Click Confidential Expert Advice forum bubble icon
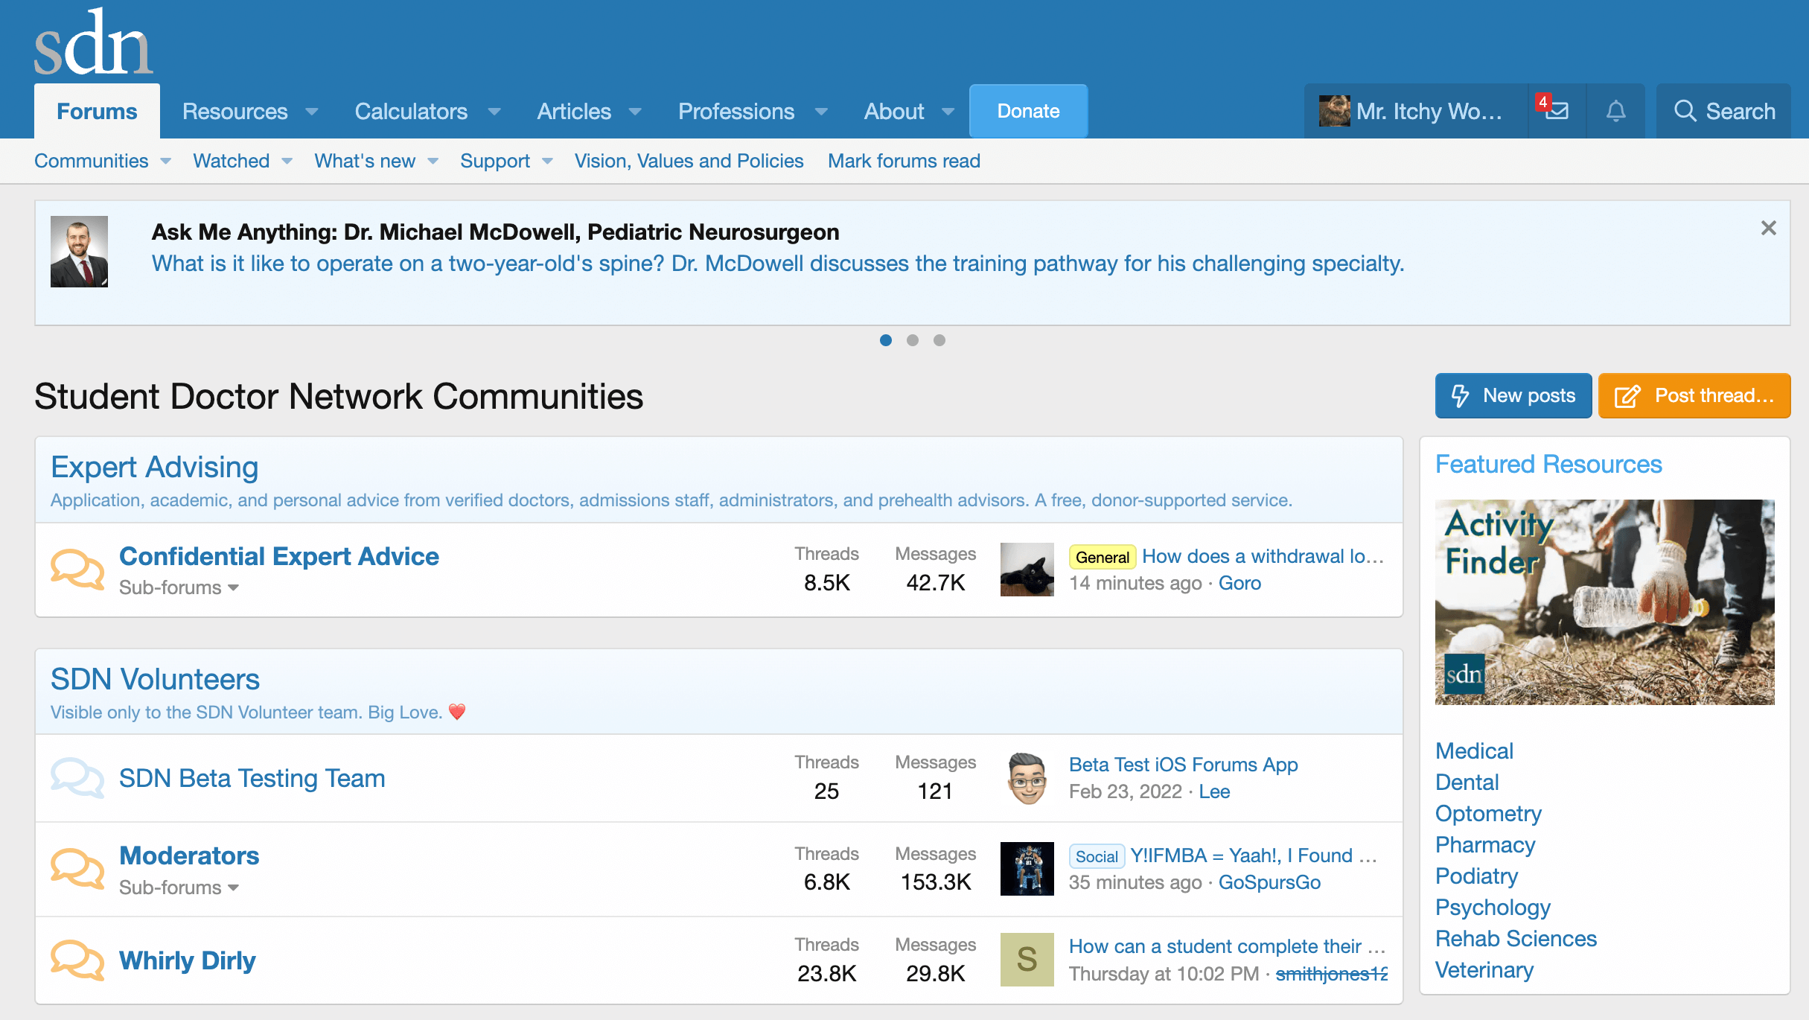This screenshot has height=1020, width=1809. coord(77,570)
